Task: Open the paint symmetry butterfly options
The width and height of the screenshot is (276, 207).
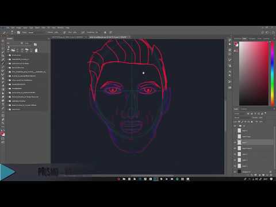Action: pyautogui.click(x=110, y=33)
